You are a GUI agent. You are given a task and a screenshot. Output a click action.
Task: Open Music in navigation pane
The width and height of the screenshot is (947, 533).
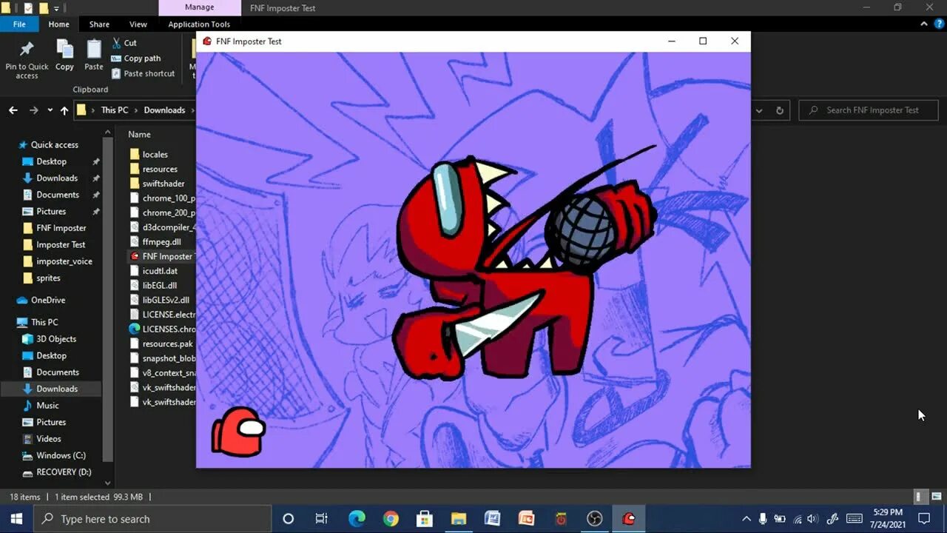pyautogui.click(x=47, y=406)
